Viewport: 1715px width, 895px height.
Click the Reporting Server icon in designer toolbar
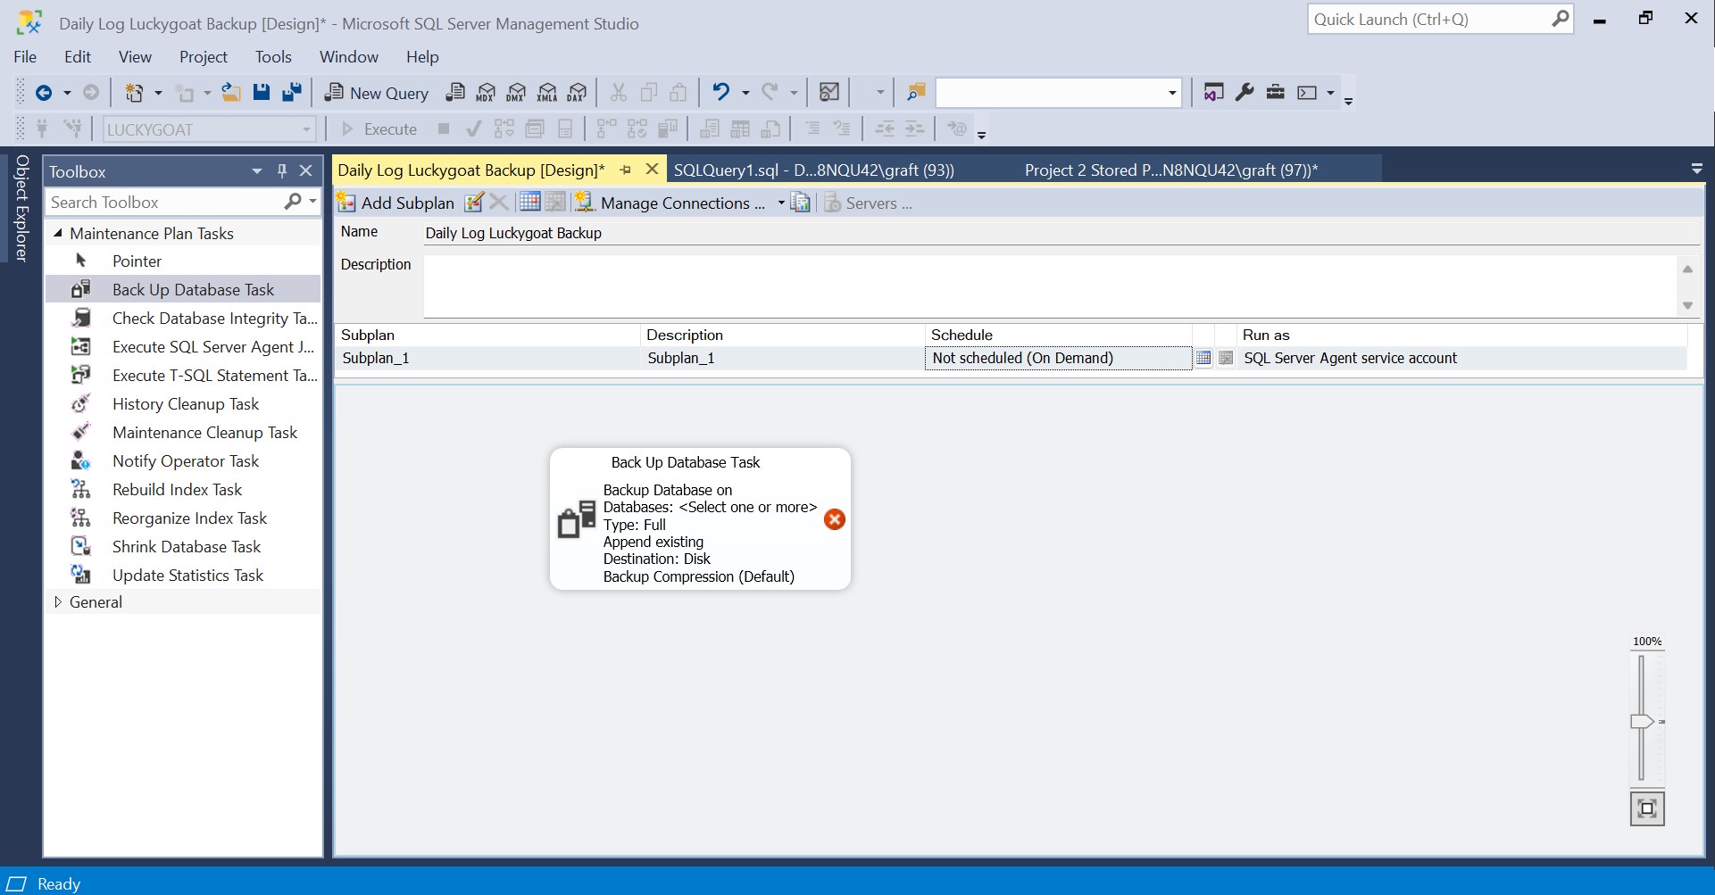point(801,203)
